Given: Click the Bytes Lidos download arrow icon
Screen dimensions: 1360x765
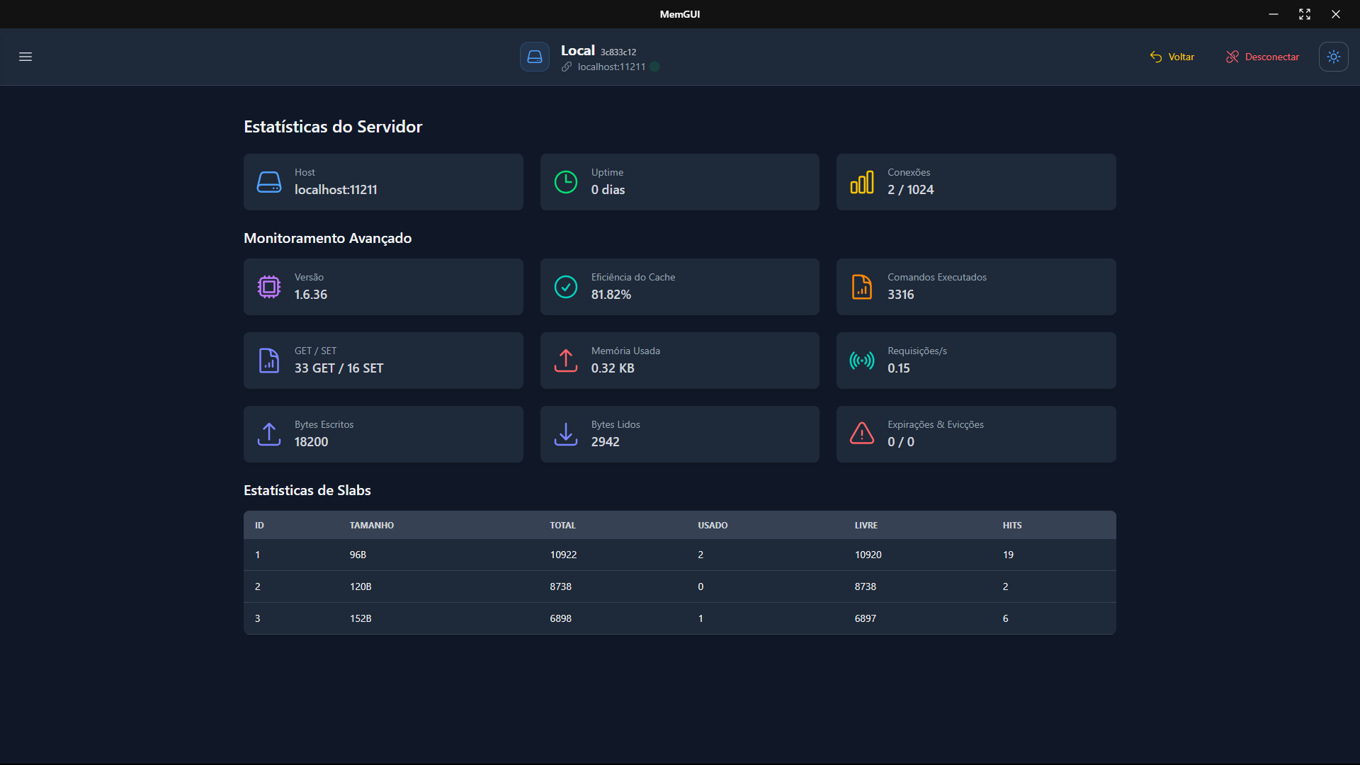Looking at the screenshot, I should coord(566,434).
